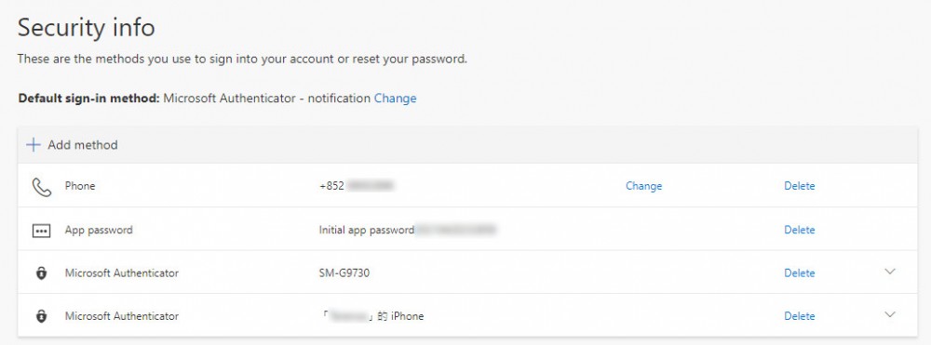Expand the iPhone Authenticator row chevron

(x=889, y=314)
